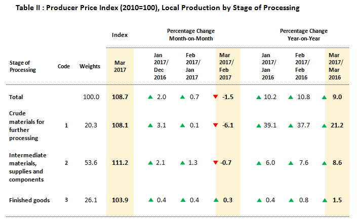Image resolution: width=357 pixels, height=223 pixels.
Task: Click the green up arrow beside 1.5
Action: click(324, 200)
